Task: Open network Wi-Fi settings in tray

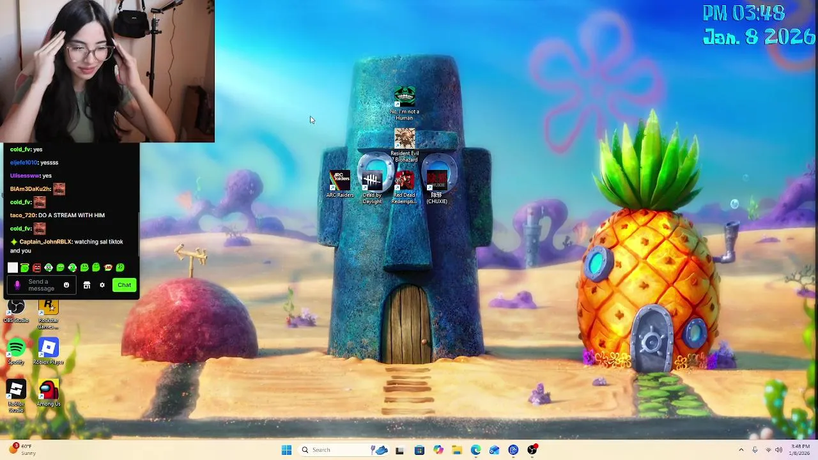Action: click(x=768, y=450)
